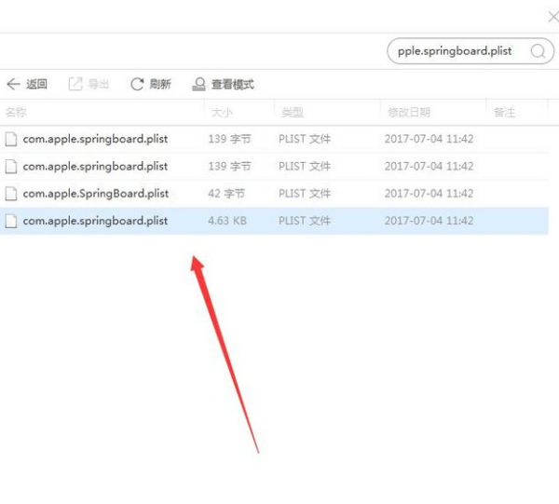Click file icon of the 4.63 KB row
The height and width of the screenshot is (504, 559).
click(x=11, y=221)
